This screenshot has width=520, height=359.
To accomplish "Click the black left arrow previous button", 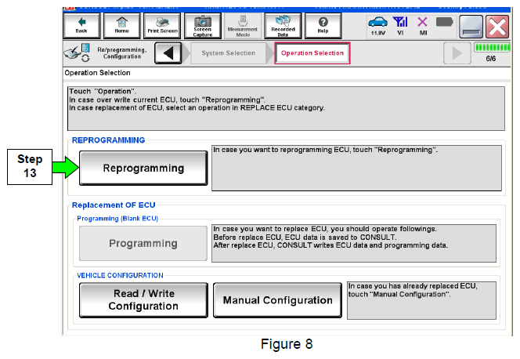I will (168, 53).
